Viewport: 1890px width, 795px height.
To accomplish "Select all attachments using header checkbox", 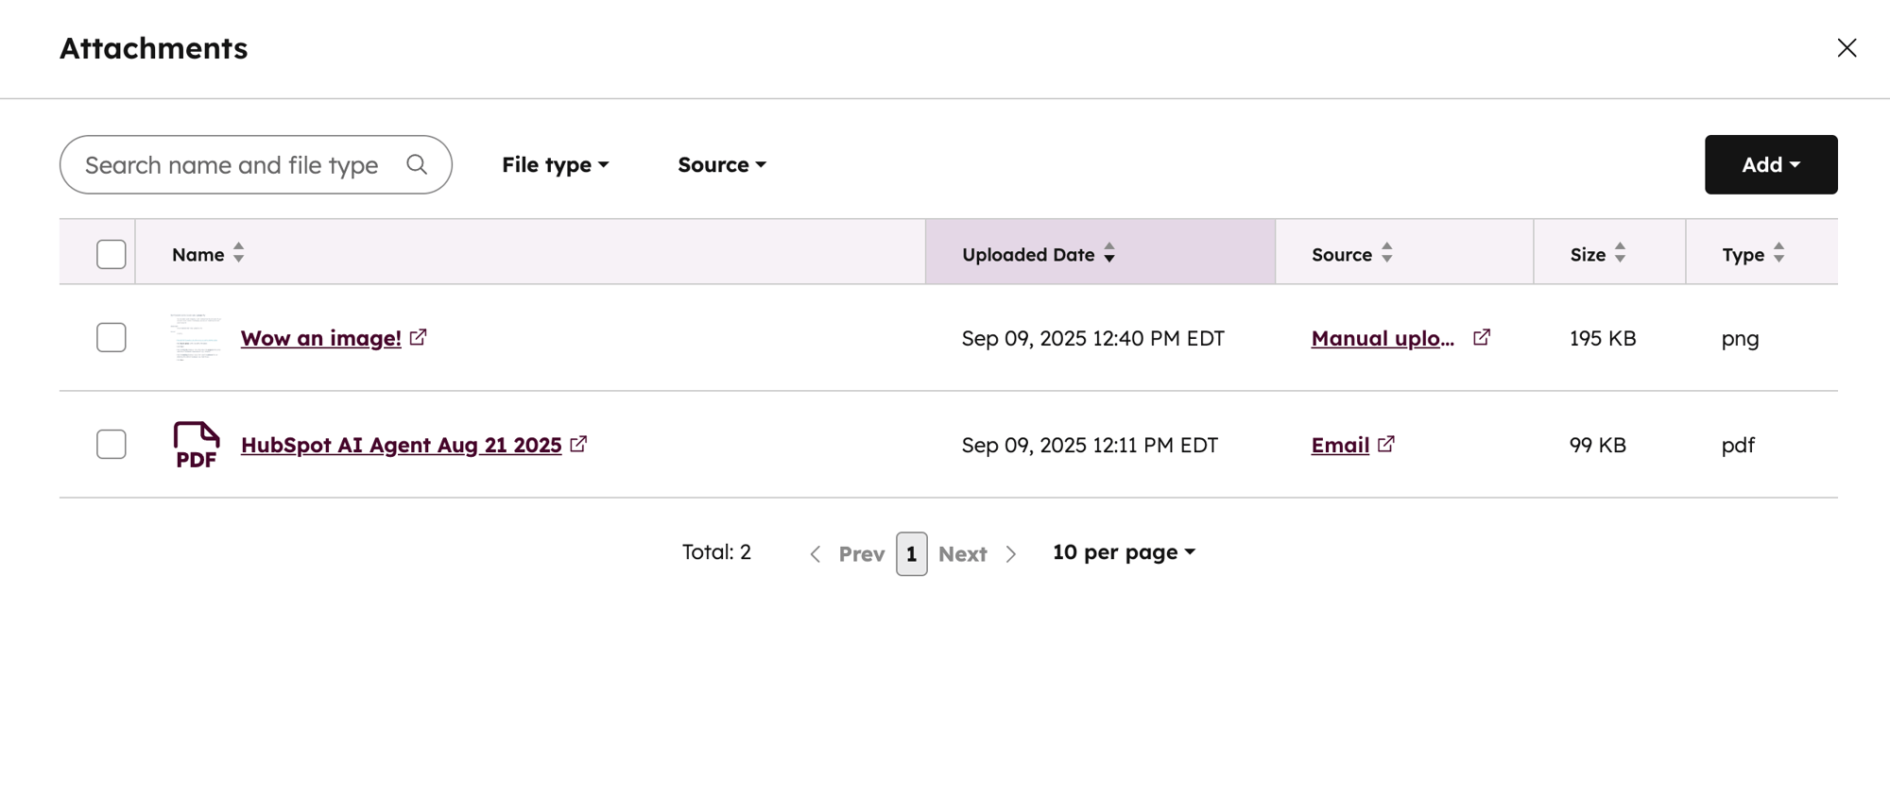I will point(111,253).
